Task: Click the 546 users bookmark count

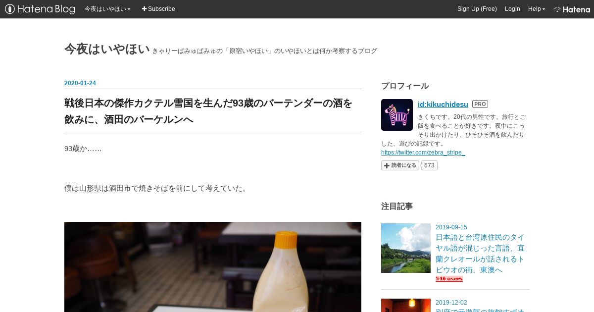Action: 449,279
